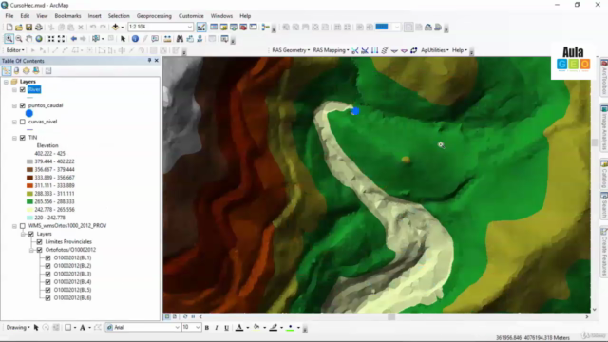
Task: Open the ArcToolbox window icon
Action: point(243,28)
